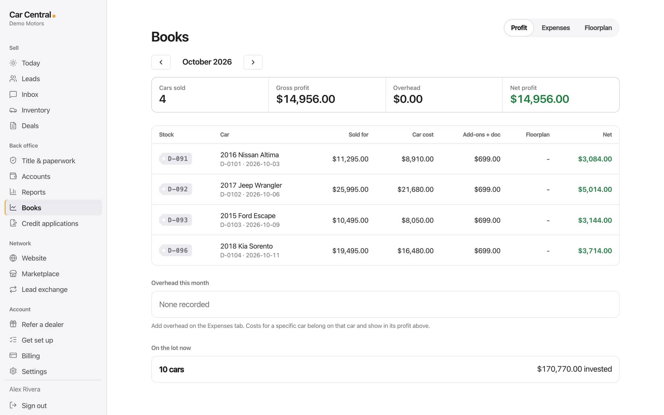Select the 2015 Ford Escape car name
This screenshot has width=664, height=415.
click(x=248, y=216)
